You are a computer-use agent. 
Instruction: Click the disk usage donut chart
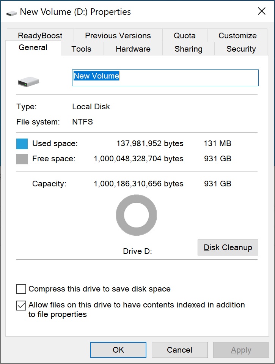coord(137,215)
